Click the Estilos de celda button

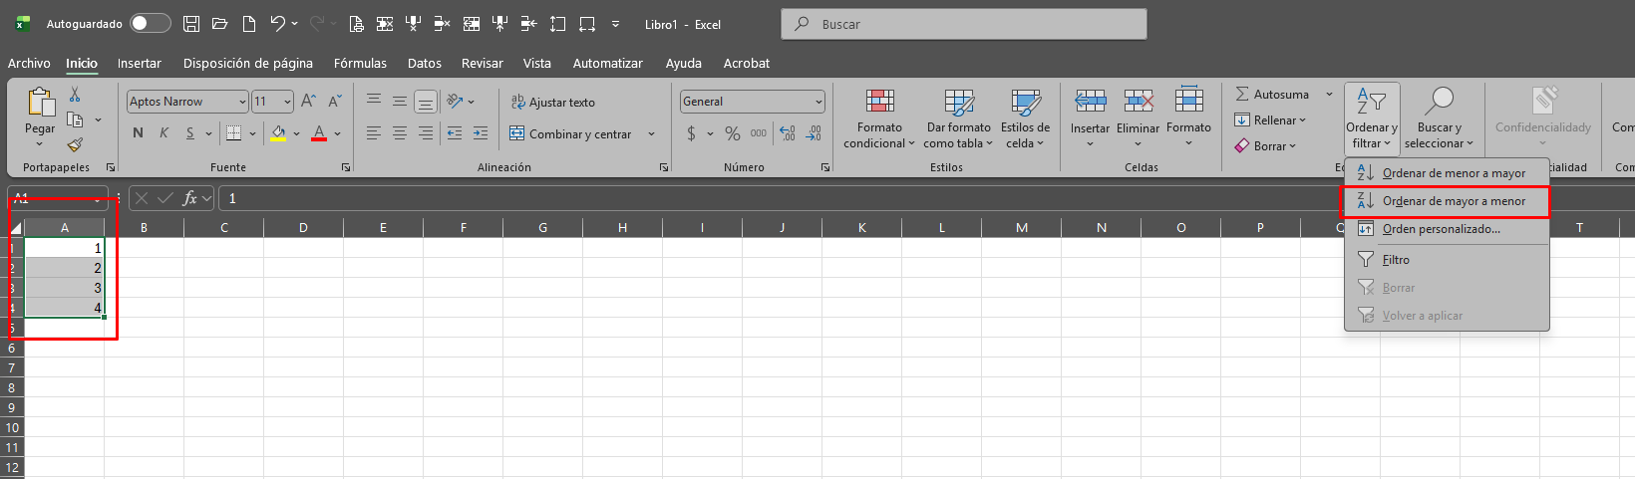pos(1025,119)
